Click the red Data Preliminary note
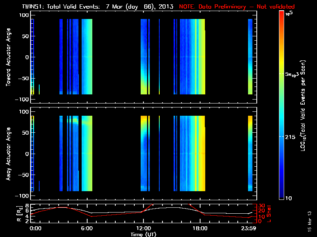Screen dimensions: 317x237 [237, 7]
